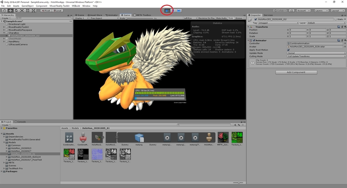The height and width of the screenshot is (188, 347).
Task: Toggle Mute Audio in Game view
Action: click(x=222, y=18)
